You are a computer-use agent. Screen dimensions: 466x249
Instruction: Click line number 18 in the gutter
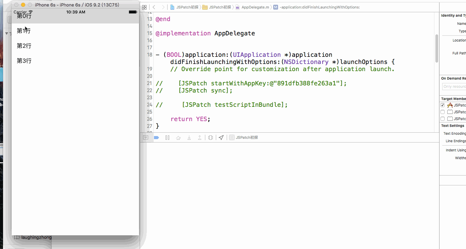click(x=150, y=55)
